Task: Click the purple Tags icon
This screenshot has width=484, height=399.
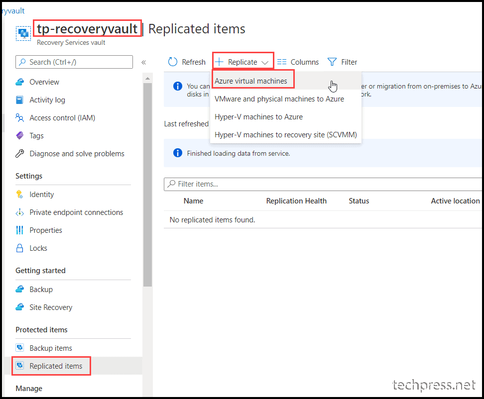Action: [19, 136]
